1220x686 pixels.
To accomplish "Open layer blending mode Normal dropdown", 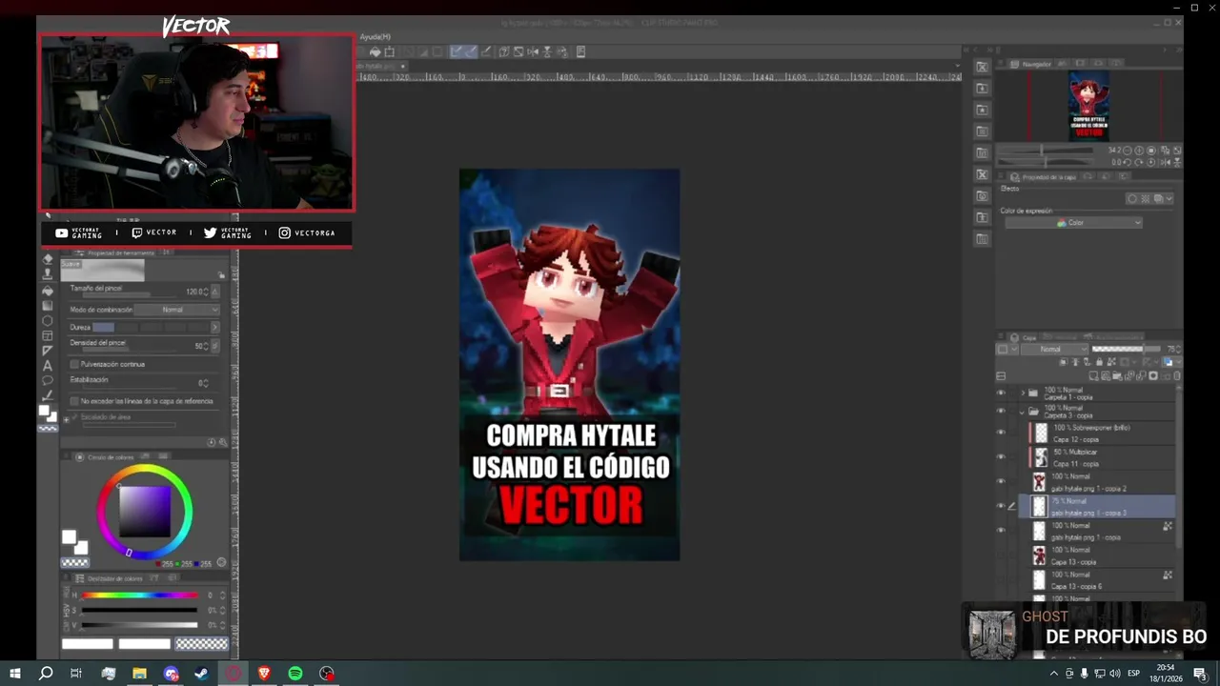I will click(1055, 349).
